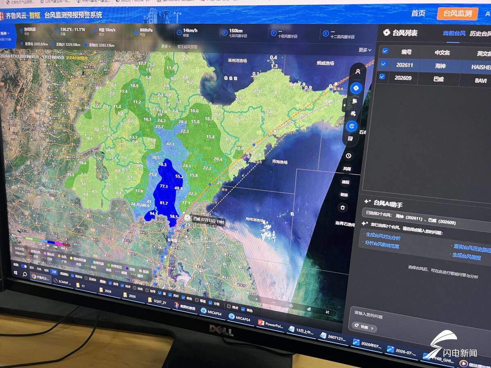Click in the 请输入您的问题 input box

tap(417, 316)
